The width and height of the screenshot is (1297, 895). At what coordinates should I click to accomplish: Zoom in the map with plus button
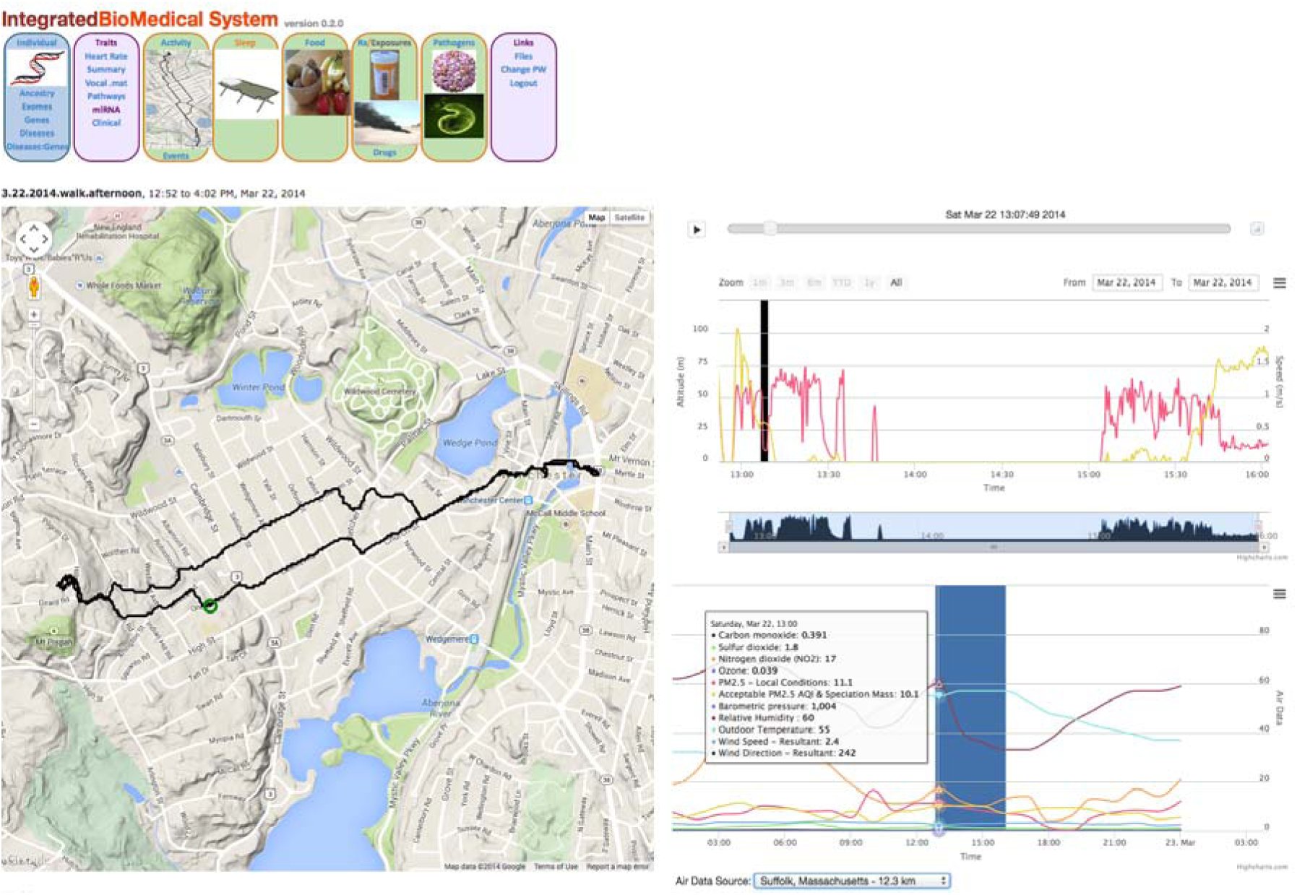pyautogui.click(x=34, y=315)
